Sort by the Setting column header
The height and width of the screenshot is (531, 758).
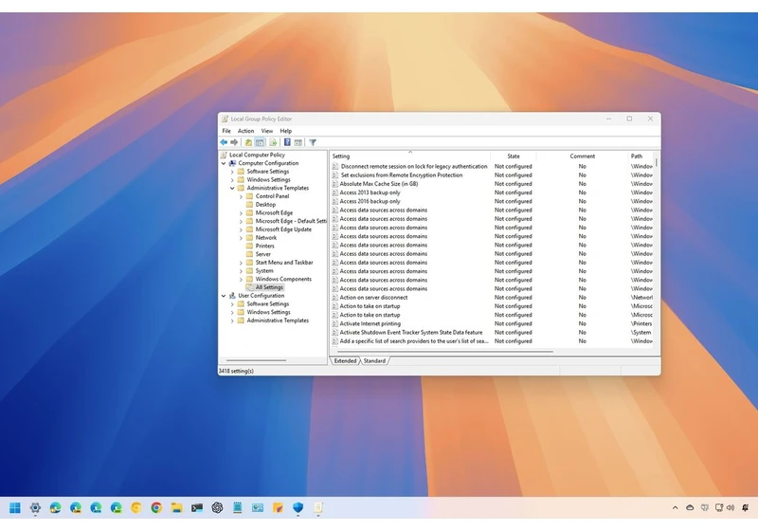point(410,156)
